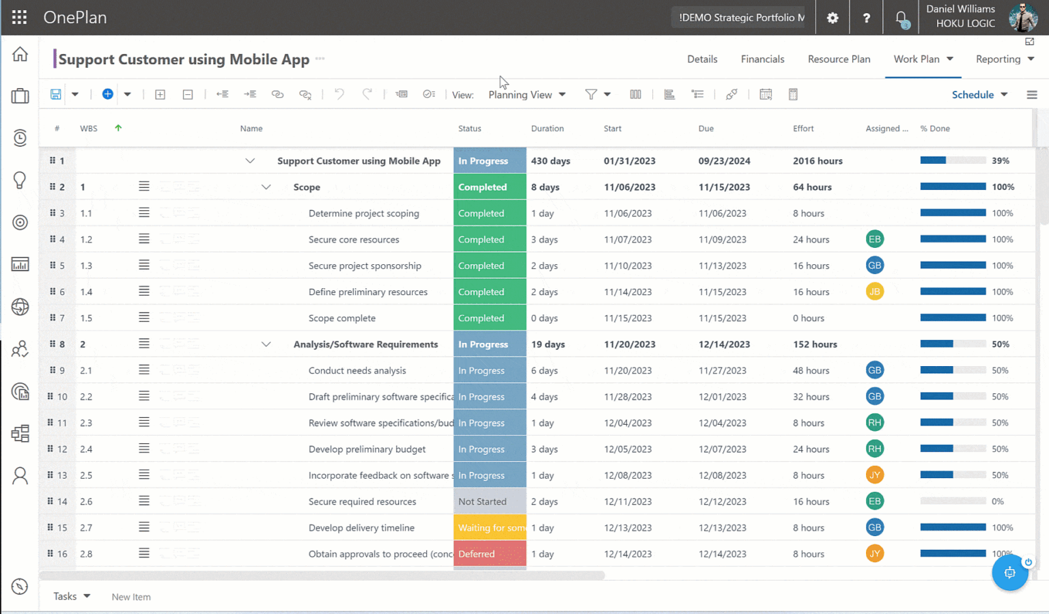
Task: Sort by the Status column header
Action: click(469, 128)
